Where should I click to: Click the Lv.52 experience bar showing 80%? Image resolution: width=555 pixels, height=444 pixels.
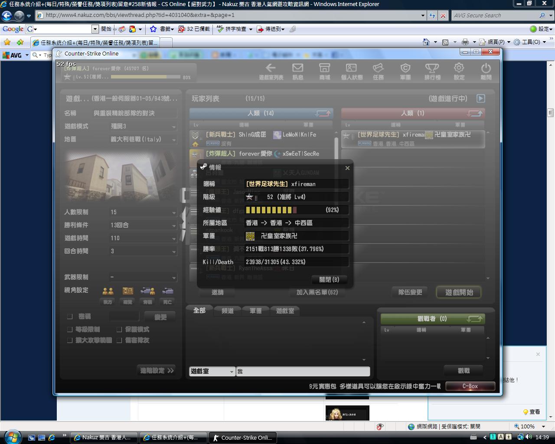[x=145, y=77]
